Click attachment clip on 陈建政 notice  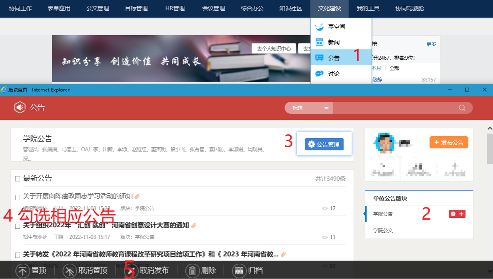coord(137,196)
